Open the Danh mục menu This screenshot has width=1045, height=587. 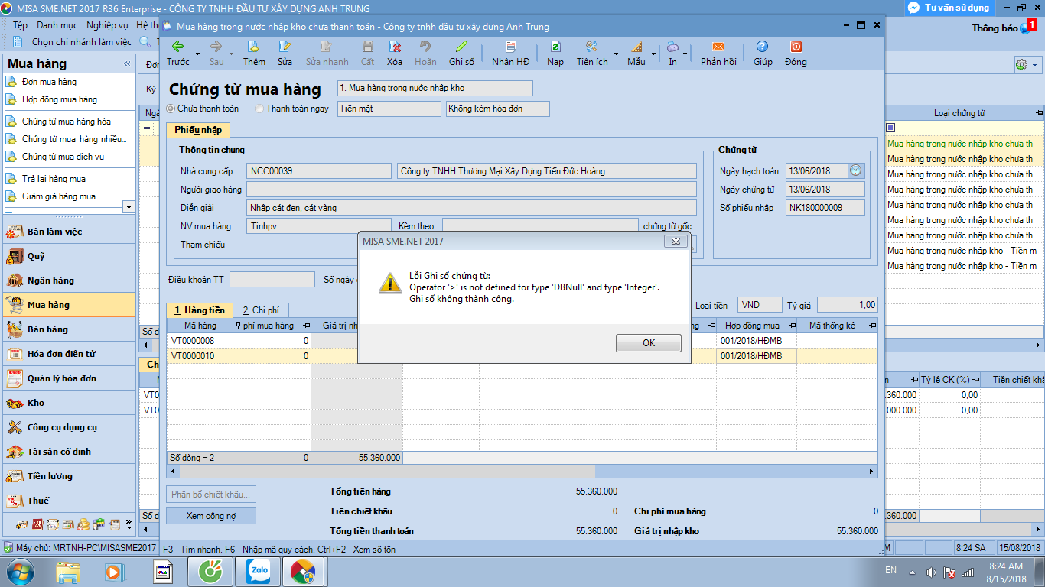(57, 25)
